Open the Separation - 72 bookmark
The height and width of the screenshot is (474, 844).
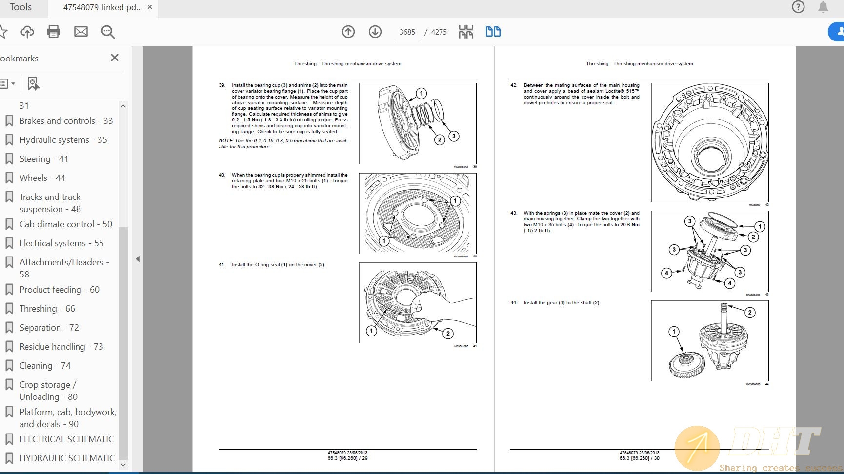click(x=49, y=328)
